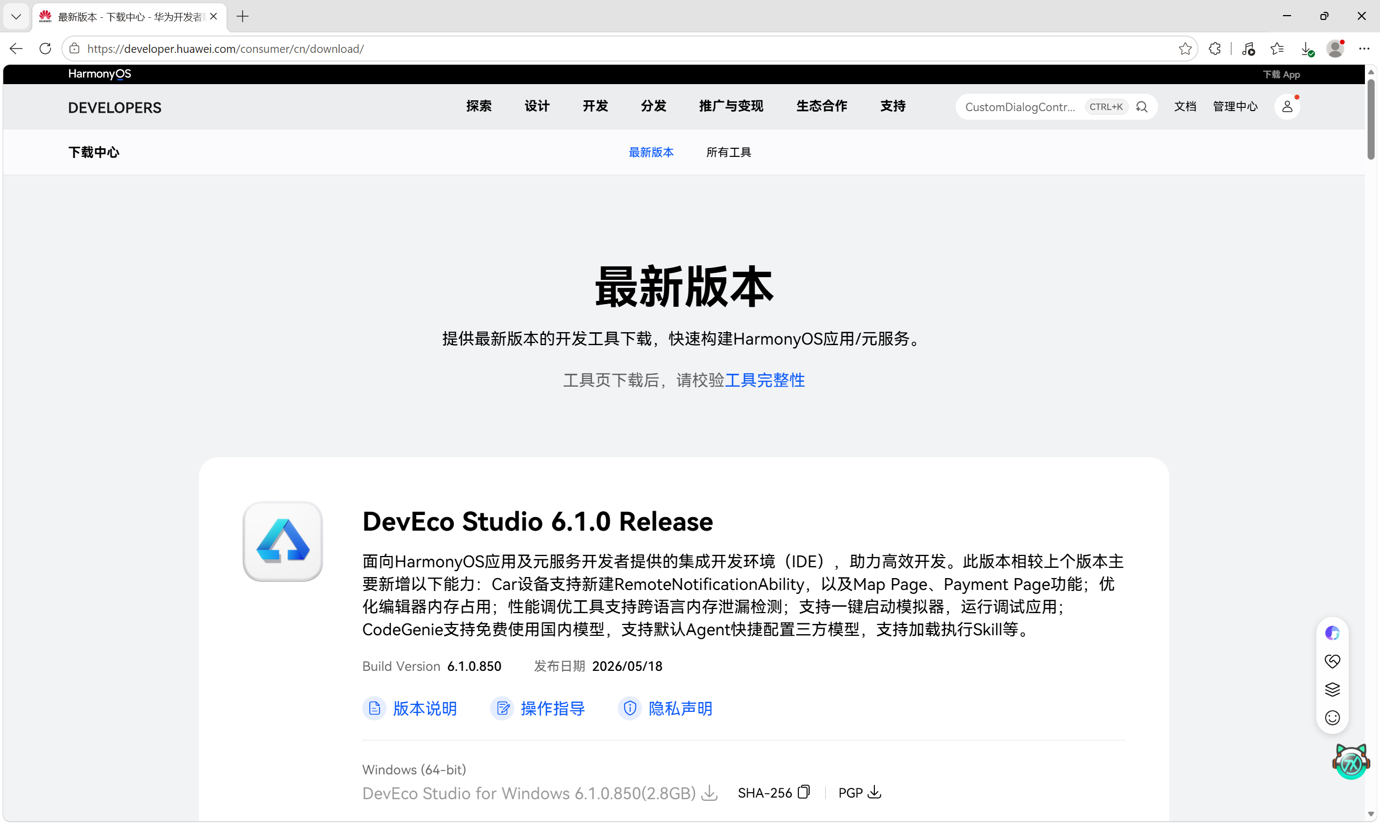Click the HarmonyOS logo in the black bar
The image size is (1380, 824).
99,74
